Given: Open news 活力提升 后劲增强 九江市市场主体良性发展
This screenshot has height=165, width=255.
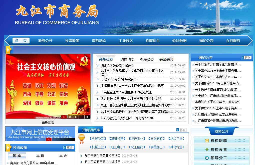Looking at the screenshot, I should tap(131, 99).
